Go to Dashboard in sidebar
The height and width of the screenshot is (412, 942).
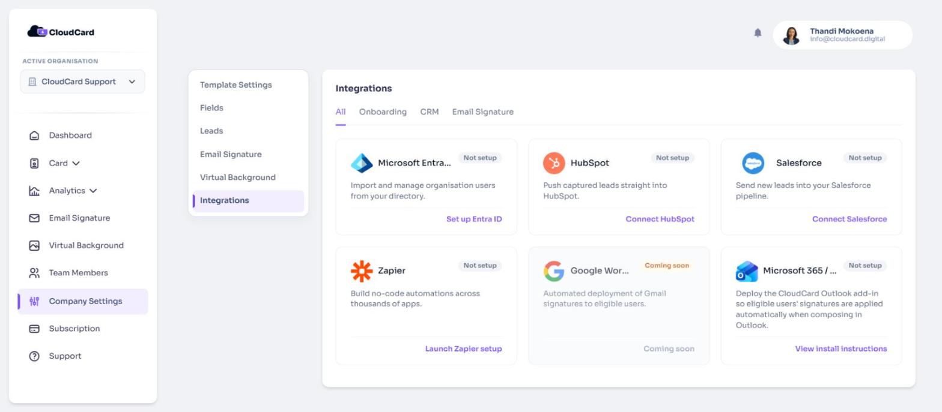tap(70, 136)
